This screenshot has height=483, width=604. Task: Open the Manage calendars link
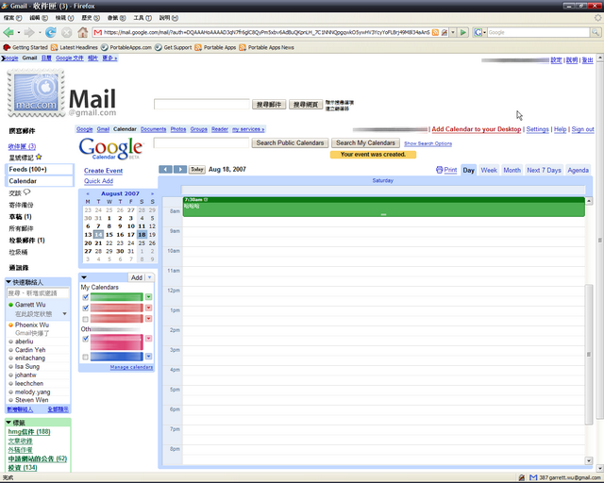[x=131, y=368]
